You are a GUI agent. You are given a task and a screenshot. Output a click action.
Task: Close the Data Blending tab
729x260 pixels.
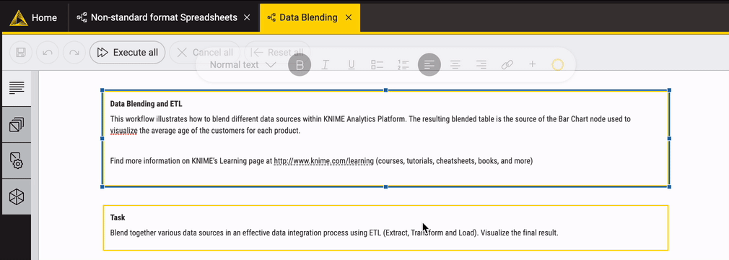[x=348, y=17]
